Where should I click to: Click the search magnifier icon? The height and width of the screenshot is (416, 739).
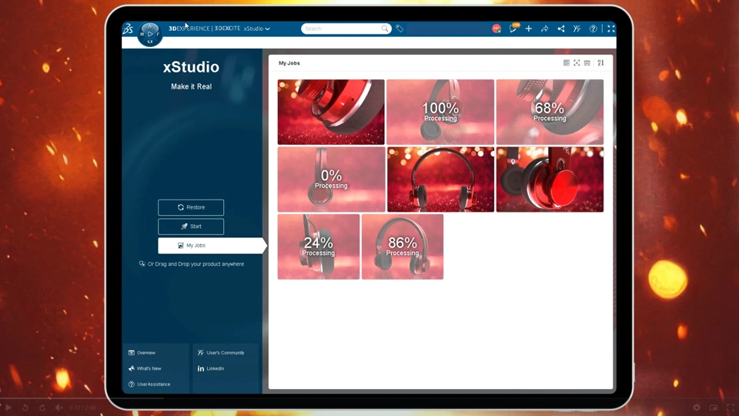385,29
